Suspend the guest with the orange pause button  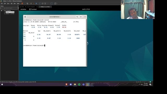(22, 3)
